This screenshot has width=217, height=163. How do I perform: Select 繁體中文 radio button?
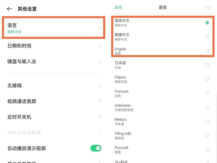point(207,37)
